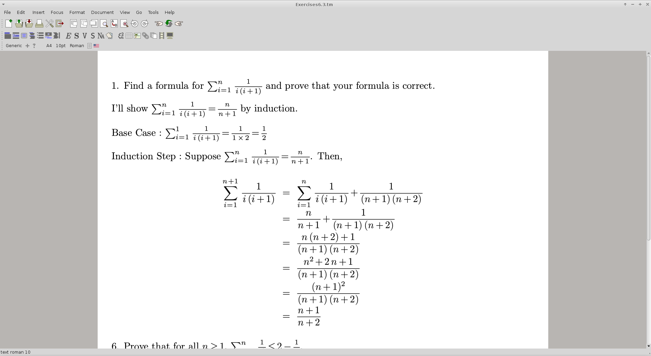Click 'text roman 10' in the status bar

[16, 352]
